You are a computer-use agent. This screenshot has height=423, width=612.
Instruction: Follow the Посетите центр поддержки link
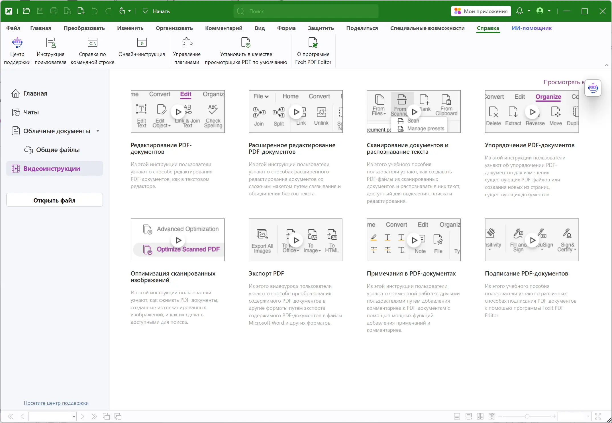coord(56,403)
